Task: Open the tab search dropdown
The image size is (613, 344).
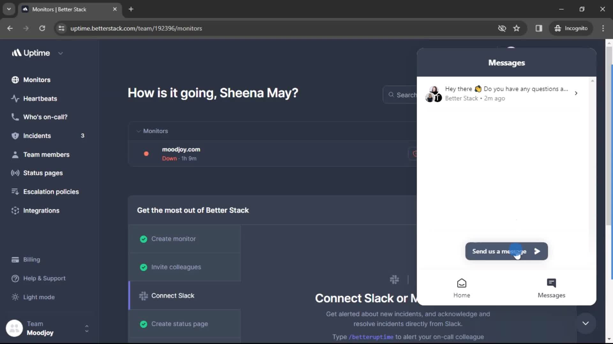Action: tap(9, 9)
